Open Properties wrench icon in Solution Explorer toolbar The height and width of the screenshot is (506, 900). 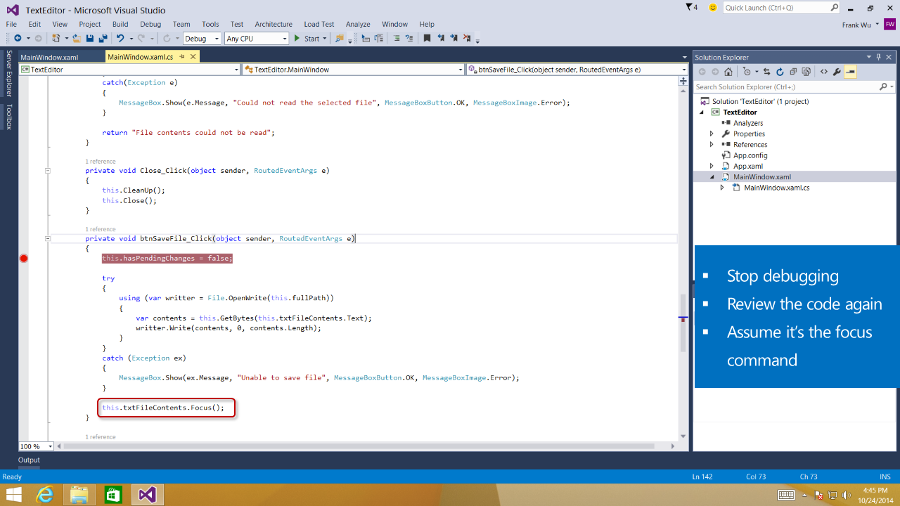(837, 72)
